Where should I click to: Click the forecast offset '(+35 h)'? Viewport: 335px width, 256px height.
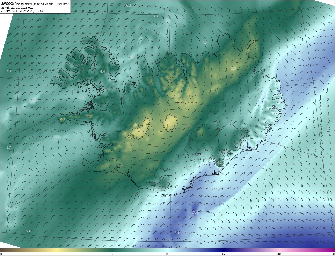pos(38,11)
